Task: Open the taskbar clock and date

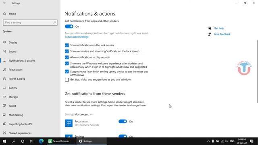Action: point(241,141)
